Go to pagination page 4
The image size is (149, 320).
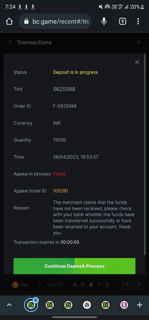(75, 285)
